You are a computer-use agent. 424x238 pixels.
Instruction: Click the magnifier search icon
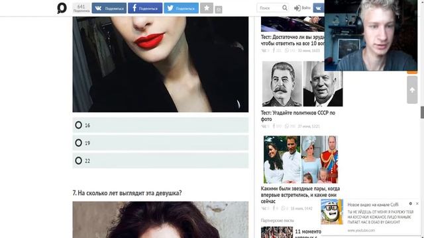pyautogui.click(x=285, y=8)
